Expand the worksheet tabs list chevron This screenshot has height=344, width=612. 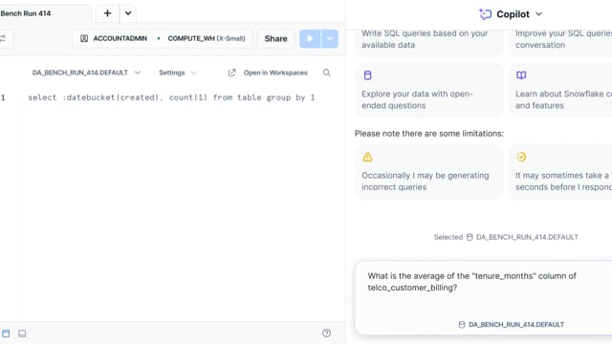(x=127, y=13)
